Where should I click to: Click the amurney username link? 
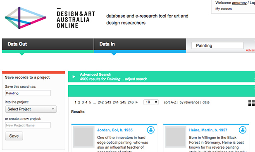click(239, 3)
